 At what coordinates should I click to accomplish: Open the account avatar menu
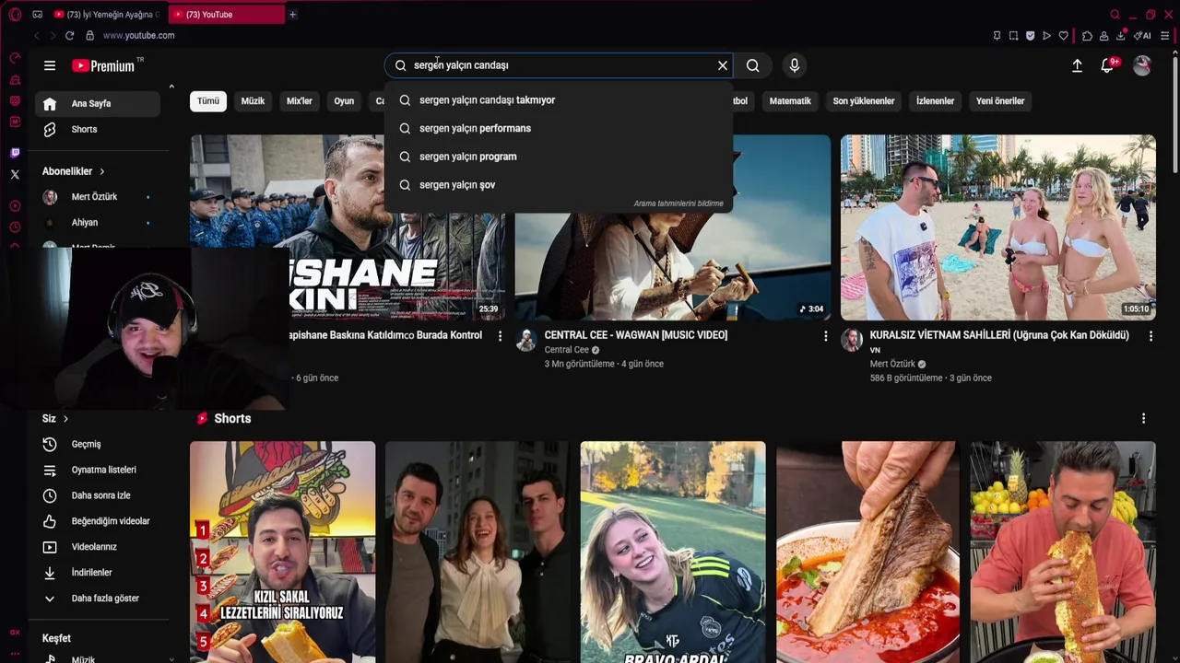(x=1142, y=65)
